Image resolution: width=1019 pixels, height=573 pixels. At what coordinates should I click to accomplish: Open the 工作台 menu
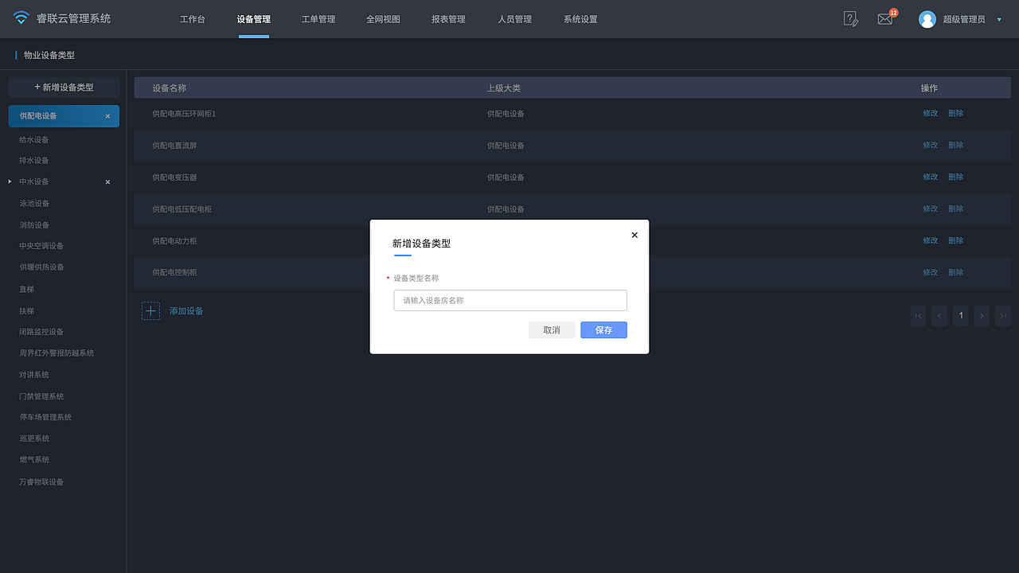(x=192, y=19)
